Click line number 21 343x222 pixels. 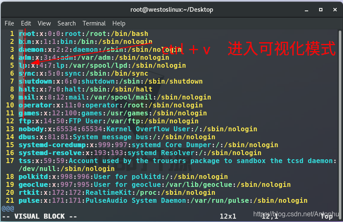10,200
